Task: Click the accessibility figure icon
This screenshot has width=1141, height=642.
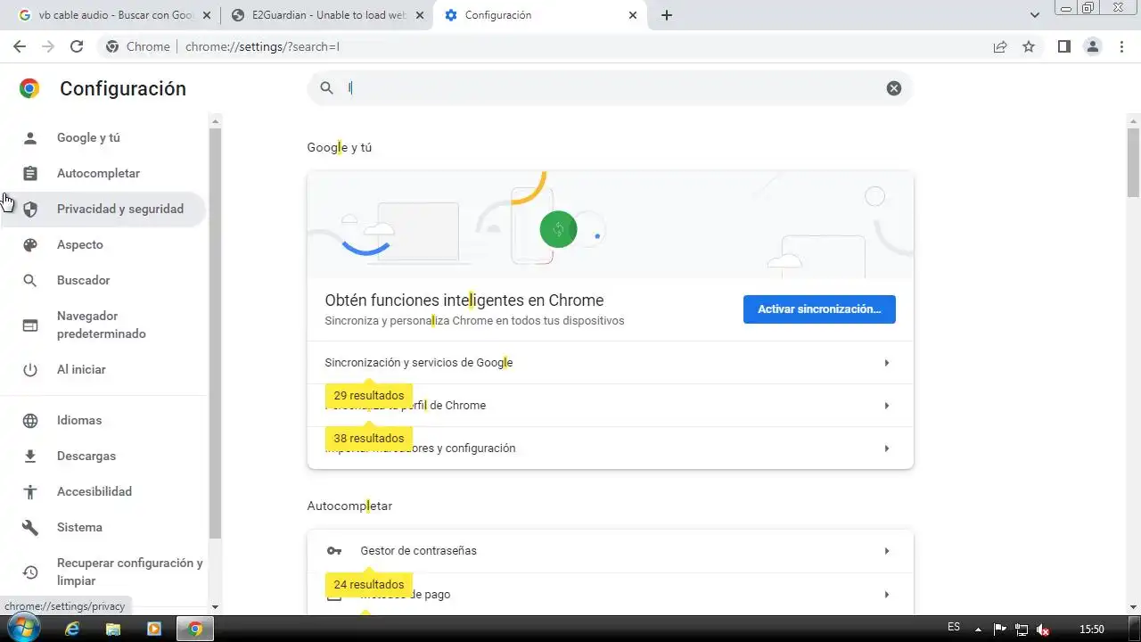Action: pyautogui.click(x=30, y=491)
